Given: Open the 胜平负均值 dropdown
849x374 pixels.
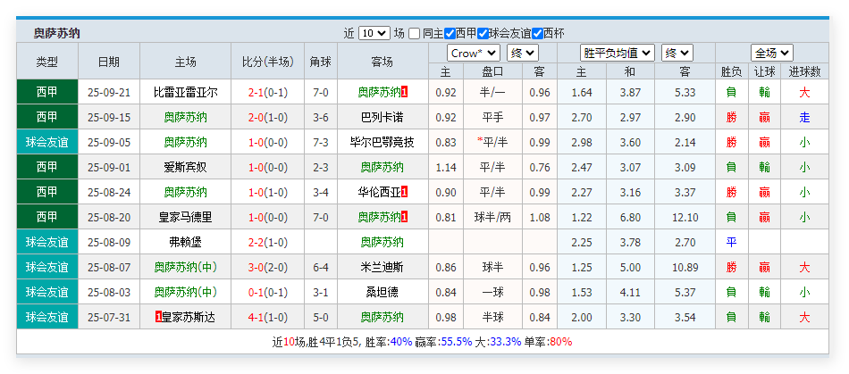Looking at the screenshot, I should tap(617, 53).
